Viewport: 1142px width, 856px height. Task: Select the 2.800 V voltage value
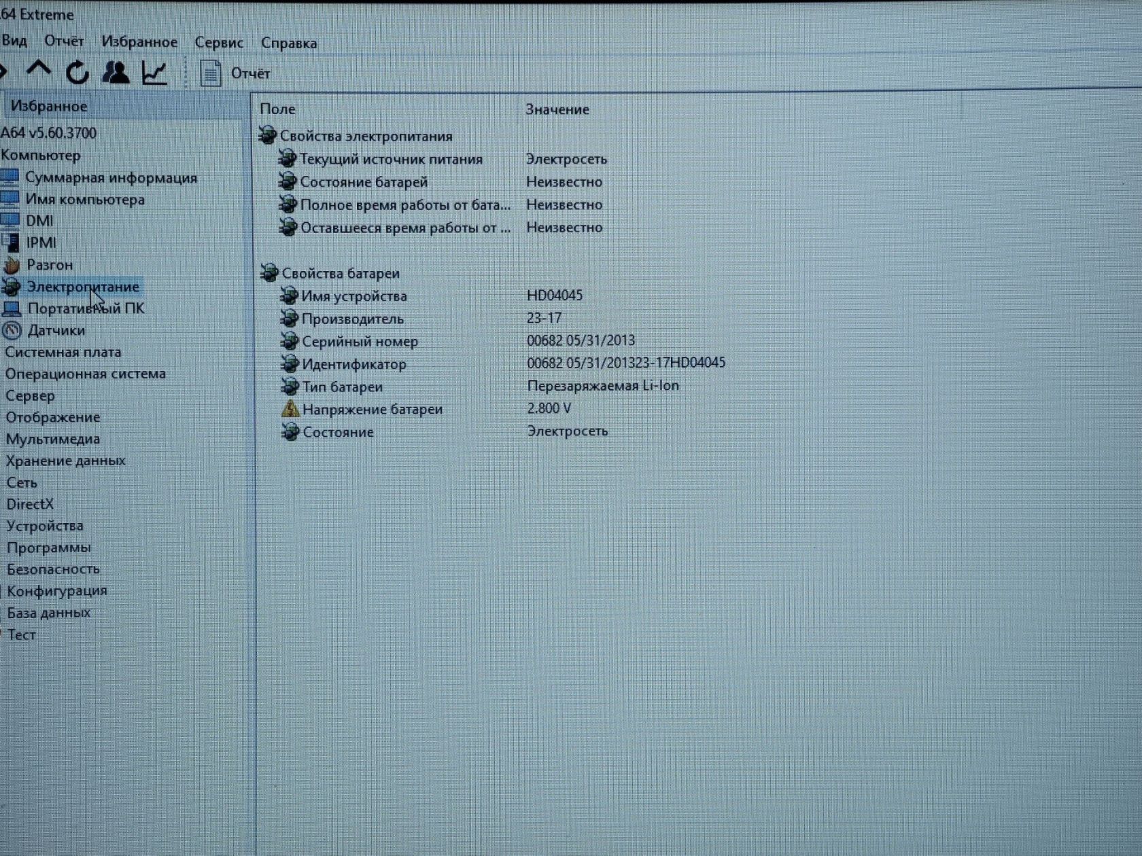tap(549, 408)
